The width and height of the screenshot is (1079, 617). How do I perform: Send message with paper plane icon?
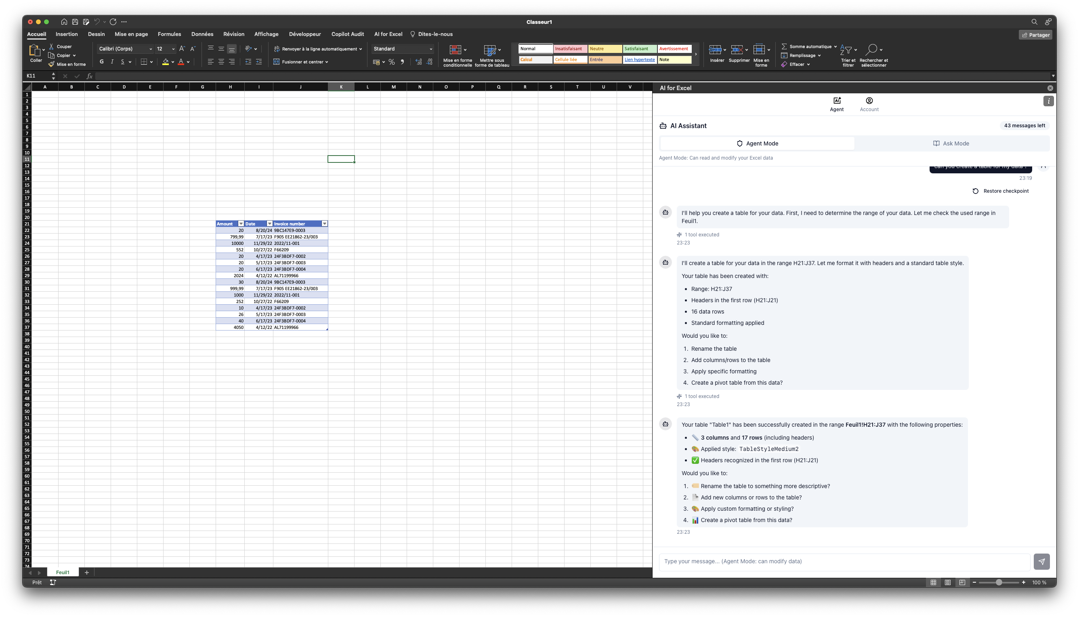[x=1042, y=562]
